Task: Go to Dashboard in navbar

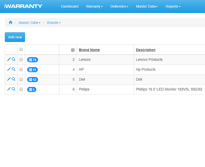Action: (x=70, y=6)
